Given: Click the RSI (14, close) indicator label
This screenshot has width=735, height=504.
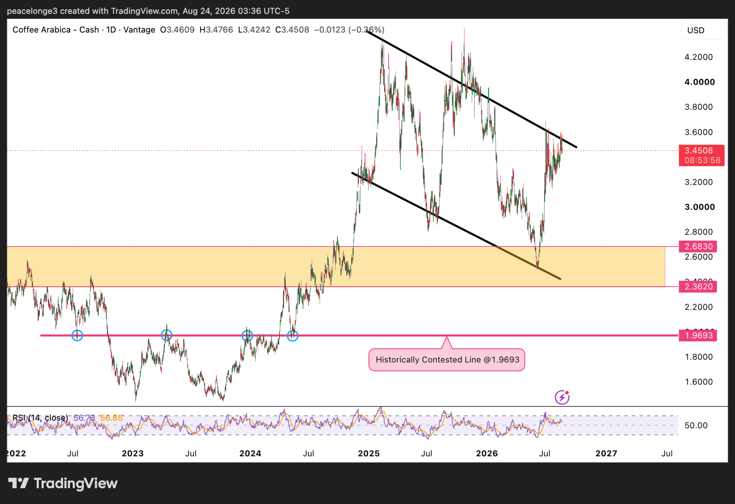Looking at the screenshot, I should [x=40, y=418].
